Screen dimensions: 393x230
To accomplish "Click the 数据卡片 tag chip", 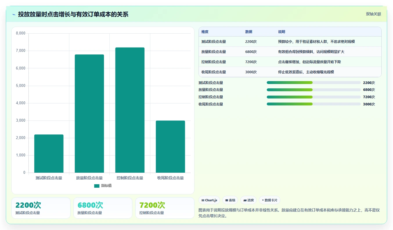I will [270, 200].
